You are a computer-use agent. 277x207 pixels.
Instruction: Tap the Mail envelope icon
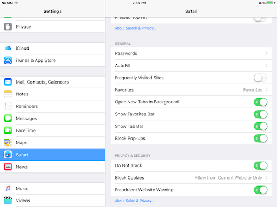coord(8,82)
